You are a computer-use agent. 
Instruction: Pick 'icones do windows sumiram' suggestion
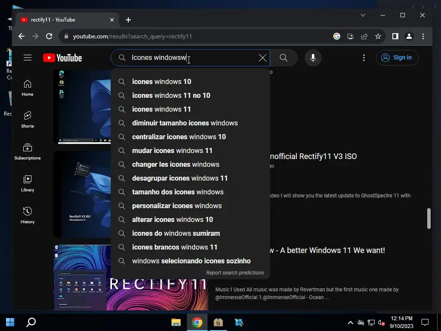pos(190,233)
